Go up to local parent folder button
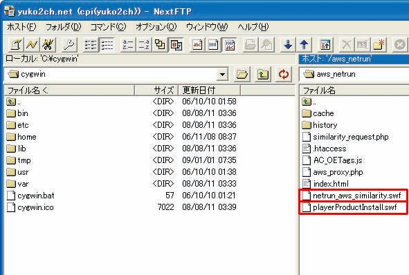Screen dimensions: 409x275 (263, 75)
